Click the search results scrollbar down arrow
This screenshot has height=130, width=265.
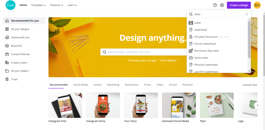pyautogui.click(x=249, y=71)
